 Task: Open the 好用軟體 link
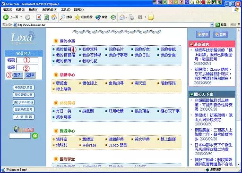pos(116,111)
